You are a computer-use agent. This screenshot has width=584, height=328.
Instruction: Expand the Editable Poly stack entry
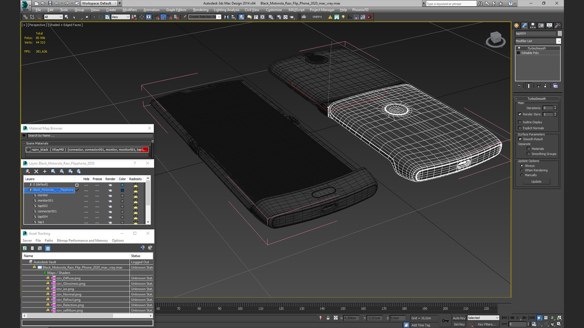[x=518, y=53]
